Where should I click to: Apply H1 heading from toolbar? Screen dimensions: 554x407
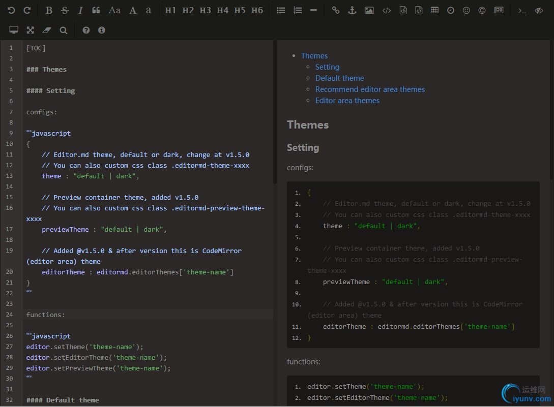tap(170, 10)
